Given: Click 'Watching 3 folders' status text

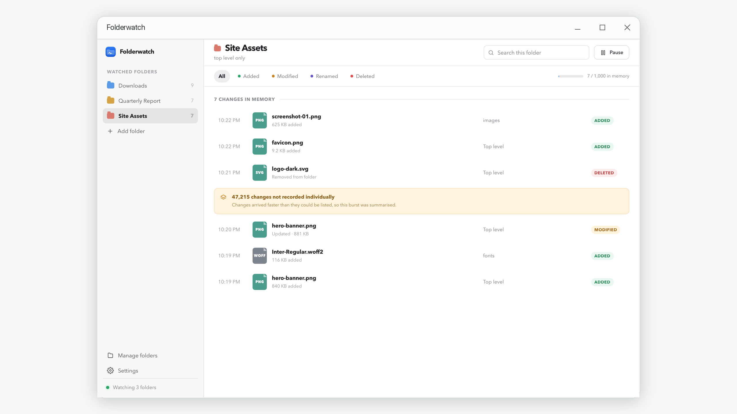Looking at the screenshot, I should pyautogui.click(x=134, y=387).
